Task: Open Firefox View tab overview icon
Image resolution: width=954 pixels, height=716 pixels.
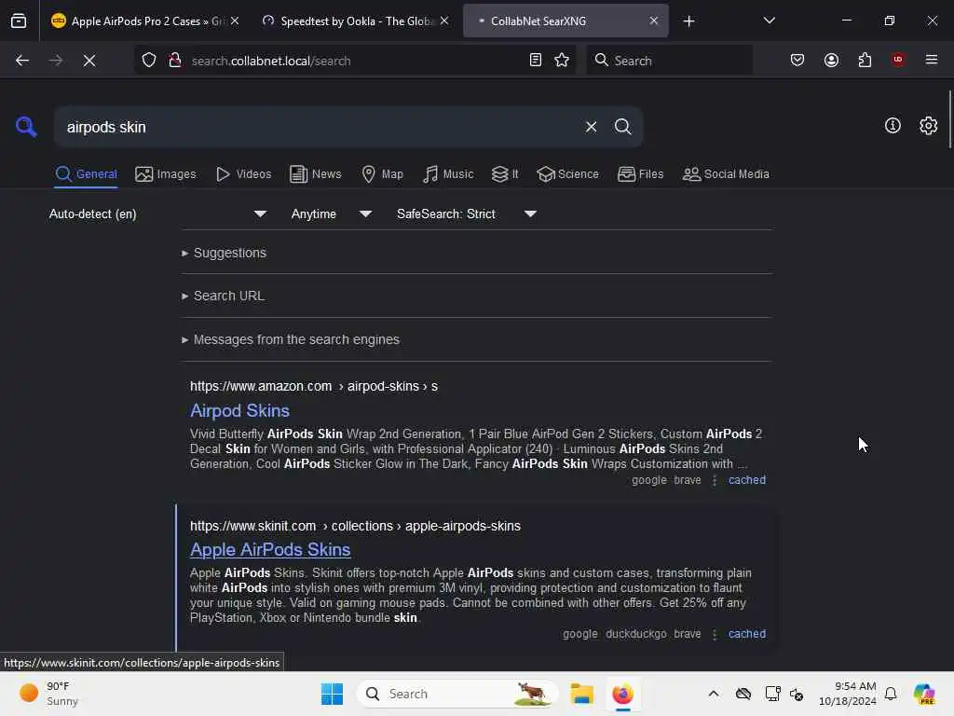Action: pos(19,21)
